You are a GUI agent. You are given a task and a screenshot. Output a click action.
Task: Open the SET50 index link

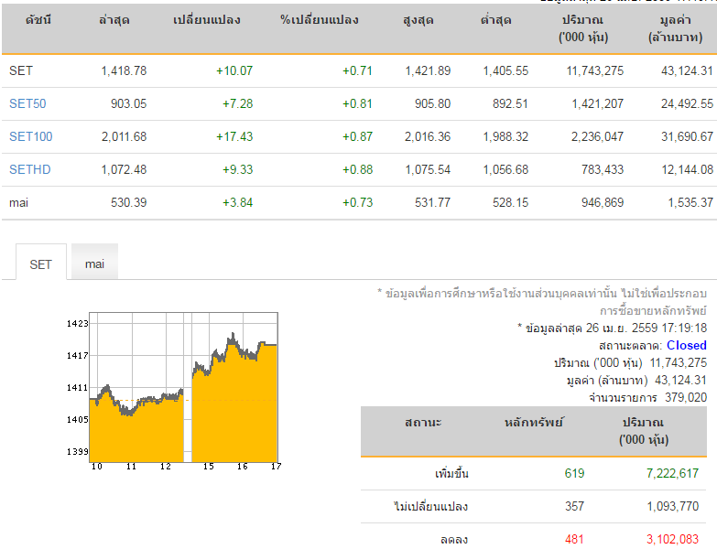[x=27, y=103]
